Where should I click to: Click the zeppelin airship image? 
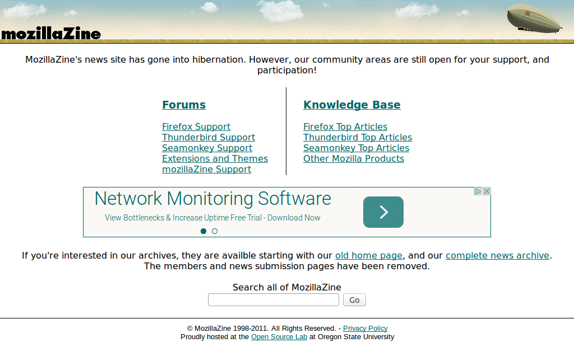(535, 18)
